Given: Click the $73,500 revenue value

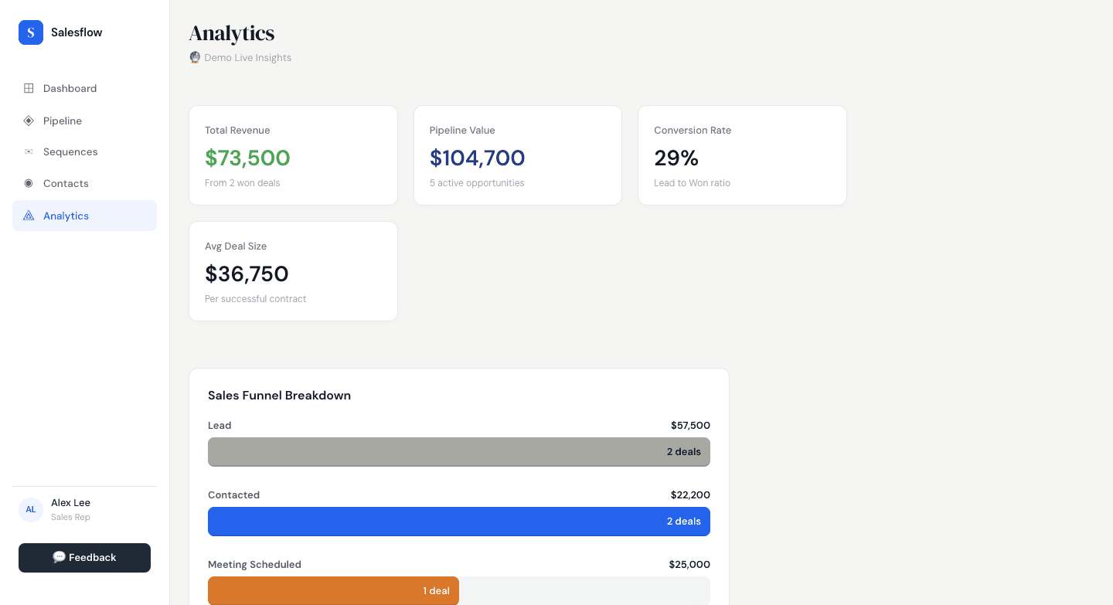Looking at the screenshot, I should click(247, 158).
